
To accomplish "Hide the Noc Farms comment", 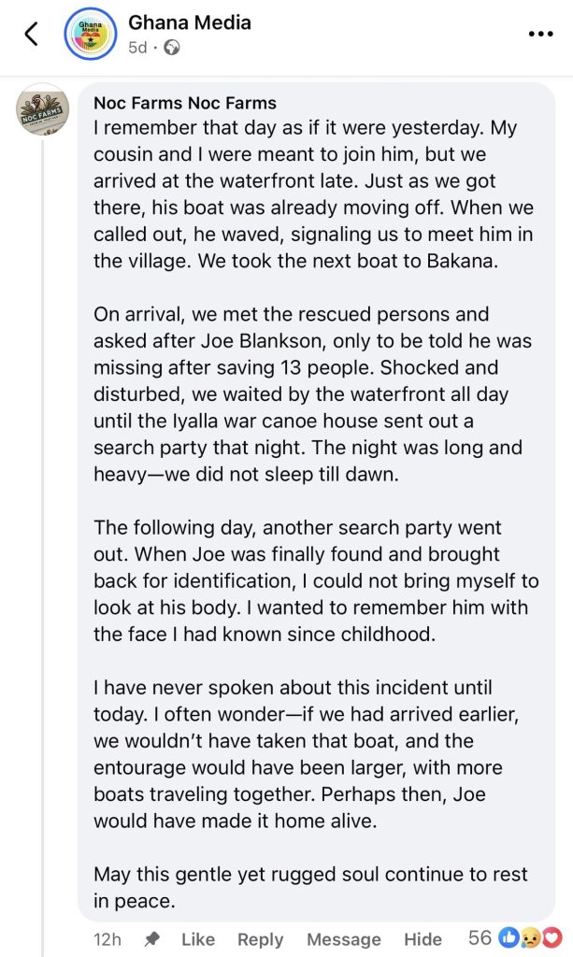I will 423,938.
